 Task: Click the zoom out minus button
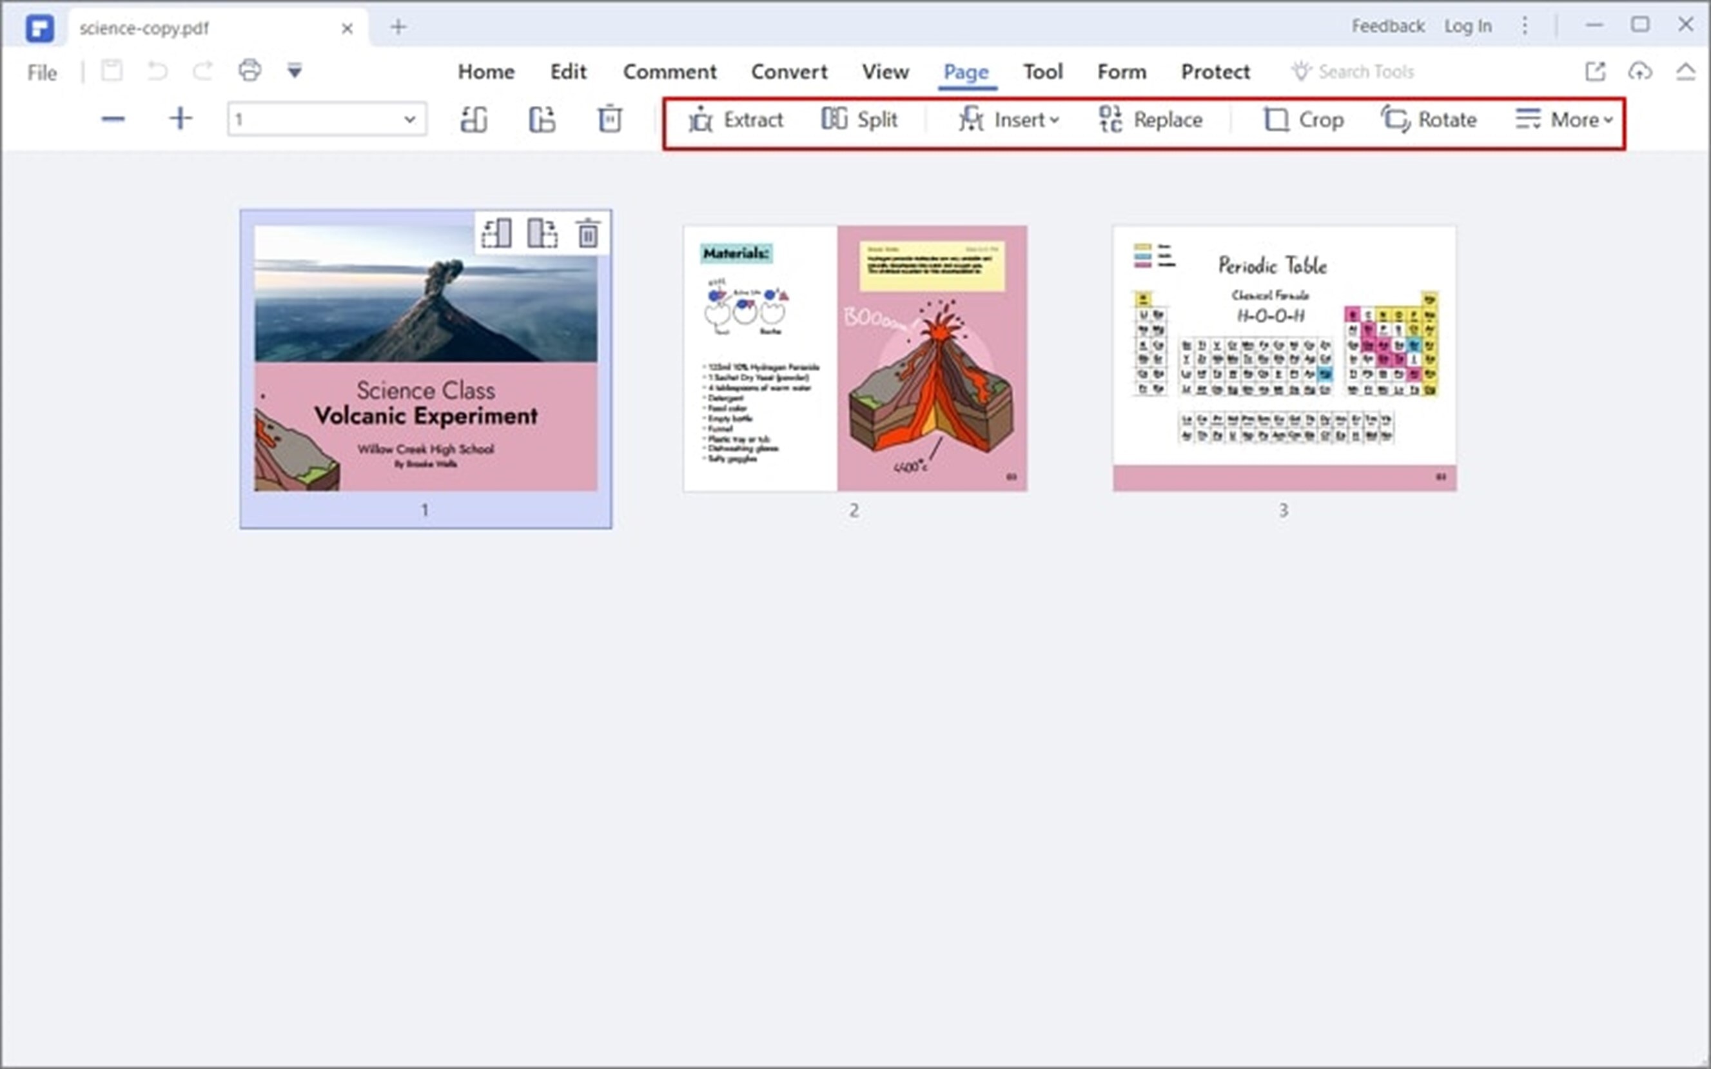pyautogui.click(x=113, y=119)
